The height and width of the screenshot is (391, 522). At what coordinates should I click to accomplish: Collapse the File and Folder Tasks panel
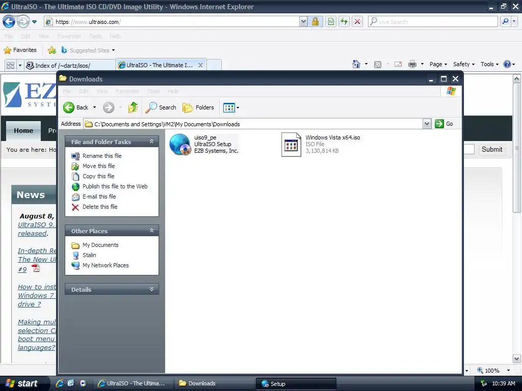[151, 142]
